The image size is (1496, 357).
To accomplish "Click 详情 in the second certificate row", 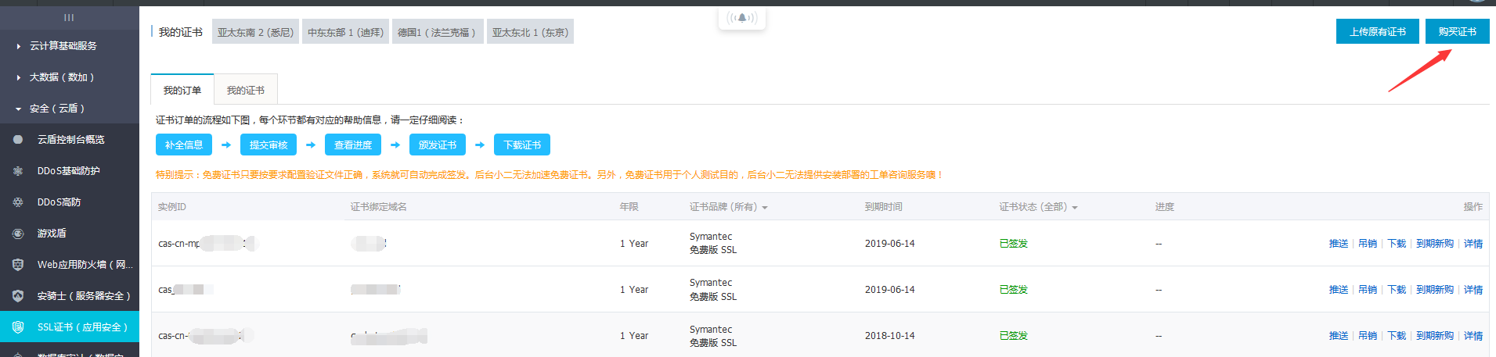I will click(1473, 290).
